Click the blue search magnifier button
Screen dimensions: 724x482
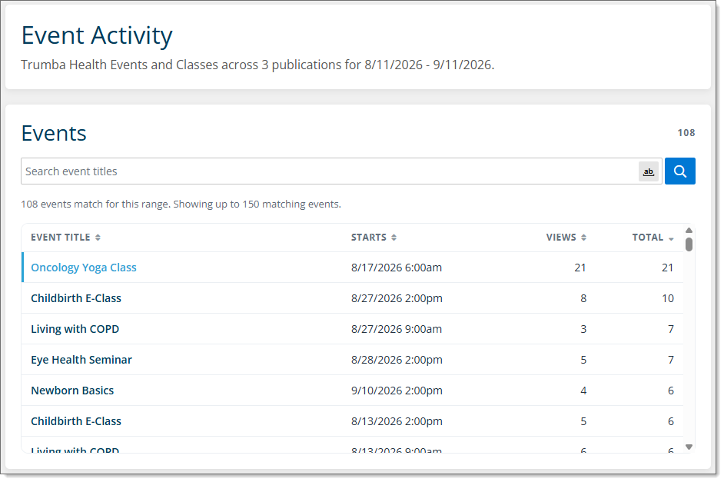click(679, 171)
